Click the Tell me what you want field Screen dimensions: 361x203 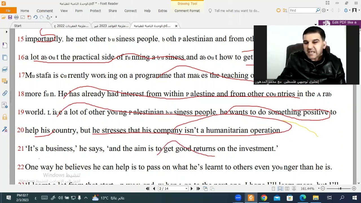[x=237, y=11]
